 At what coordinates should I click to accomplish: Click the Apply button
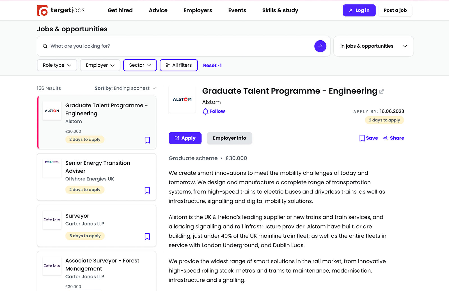click(185, 138)
